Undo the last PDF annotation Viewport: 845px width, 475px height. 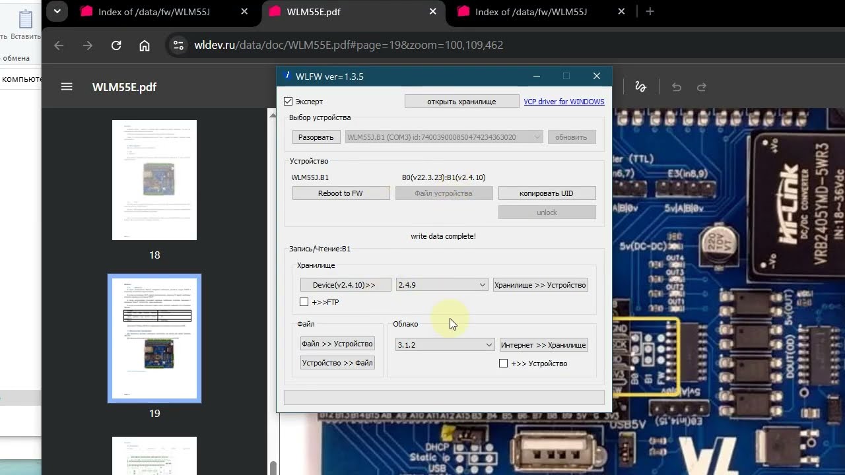click(x=677, y=86)
